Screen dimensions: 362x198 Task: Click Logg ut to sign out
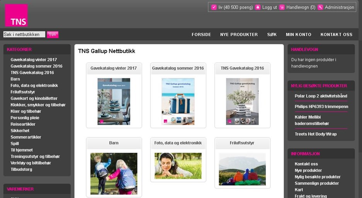(269, 7)
